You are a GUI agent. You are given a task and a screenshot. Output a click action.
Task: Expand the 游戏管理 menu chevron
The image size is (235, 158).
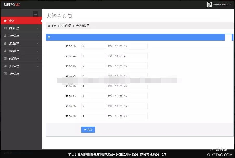tap(38, 43)
